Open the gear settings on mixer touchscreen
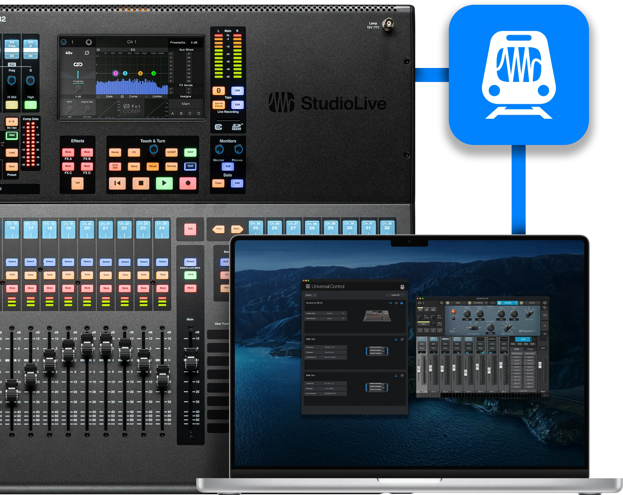Screen dimensions: 623x495 tap(89, 42)
